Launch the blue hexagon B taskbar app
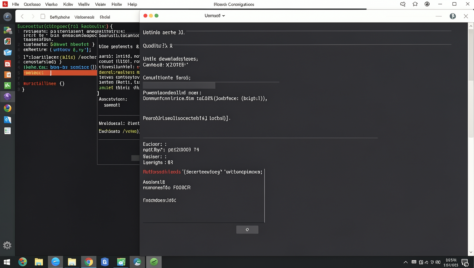 tap(105, 262)
